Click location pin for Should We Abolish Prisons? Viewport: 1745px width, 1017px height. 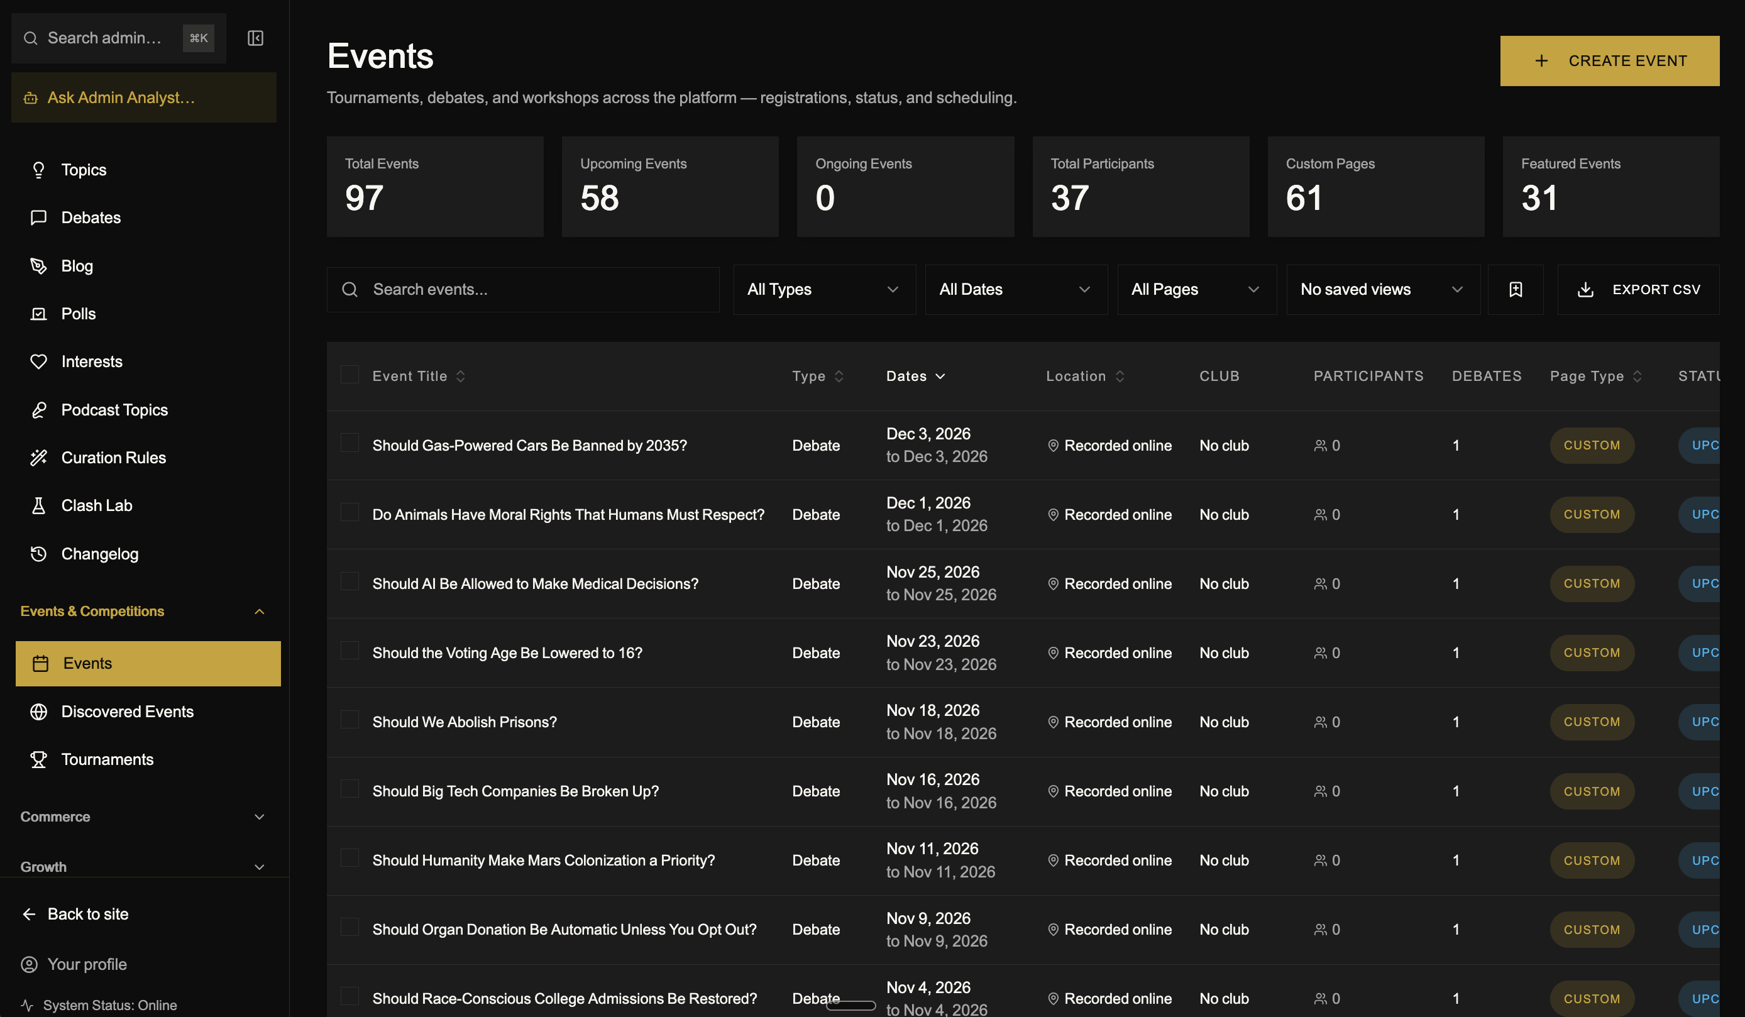click(1052, 722)
